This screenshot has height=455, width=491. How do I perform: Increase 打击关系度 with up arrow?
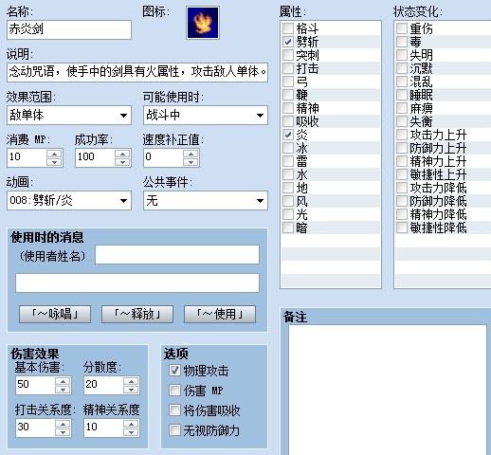63,424
